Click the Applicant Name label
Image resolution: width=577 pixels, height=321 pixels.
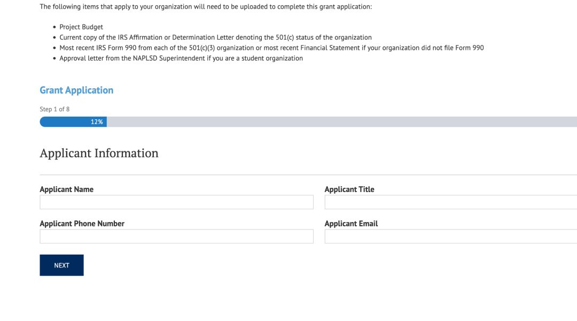(x=67, y=189)
